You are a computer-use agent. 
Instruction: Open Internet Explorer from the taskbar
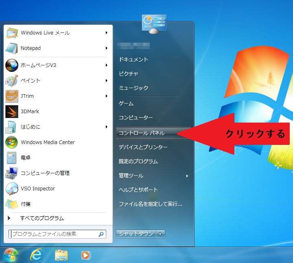36,255
